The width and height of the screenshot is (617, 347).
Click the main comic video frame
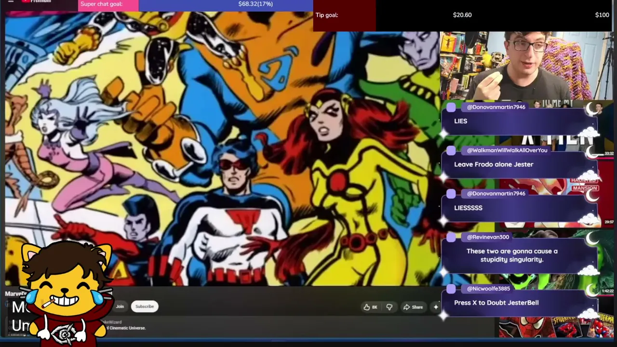click(x=222, y=149)
